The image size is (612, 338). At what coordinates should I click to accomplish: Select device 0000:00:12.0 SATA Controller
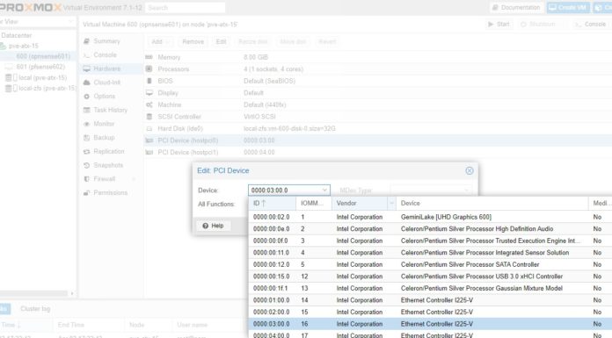pos(430,265)
